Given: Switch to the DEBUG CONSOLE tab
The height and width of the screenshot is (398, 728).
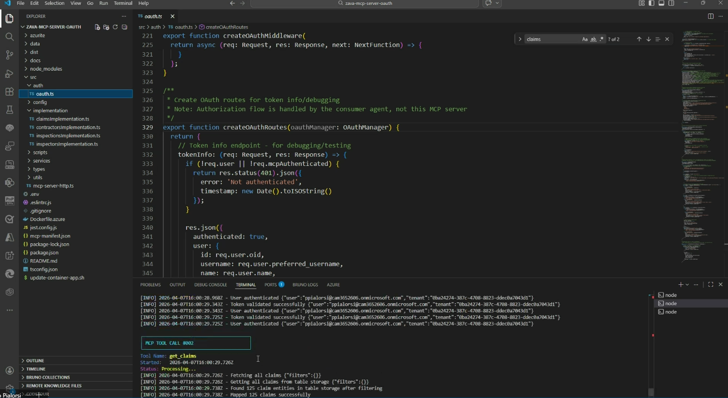Looking at the screenshot, I should pos(210,285).
